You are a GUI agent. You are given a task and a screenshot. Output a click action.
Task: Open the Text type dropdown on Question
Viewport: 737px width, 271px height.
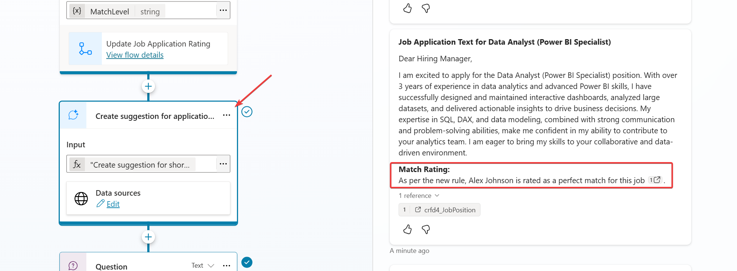pyautogui.click(x=203, y=265)
